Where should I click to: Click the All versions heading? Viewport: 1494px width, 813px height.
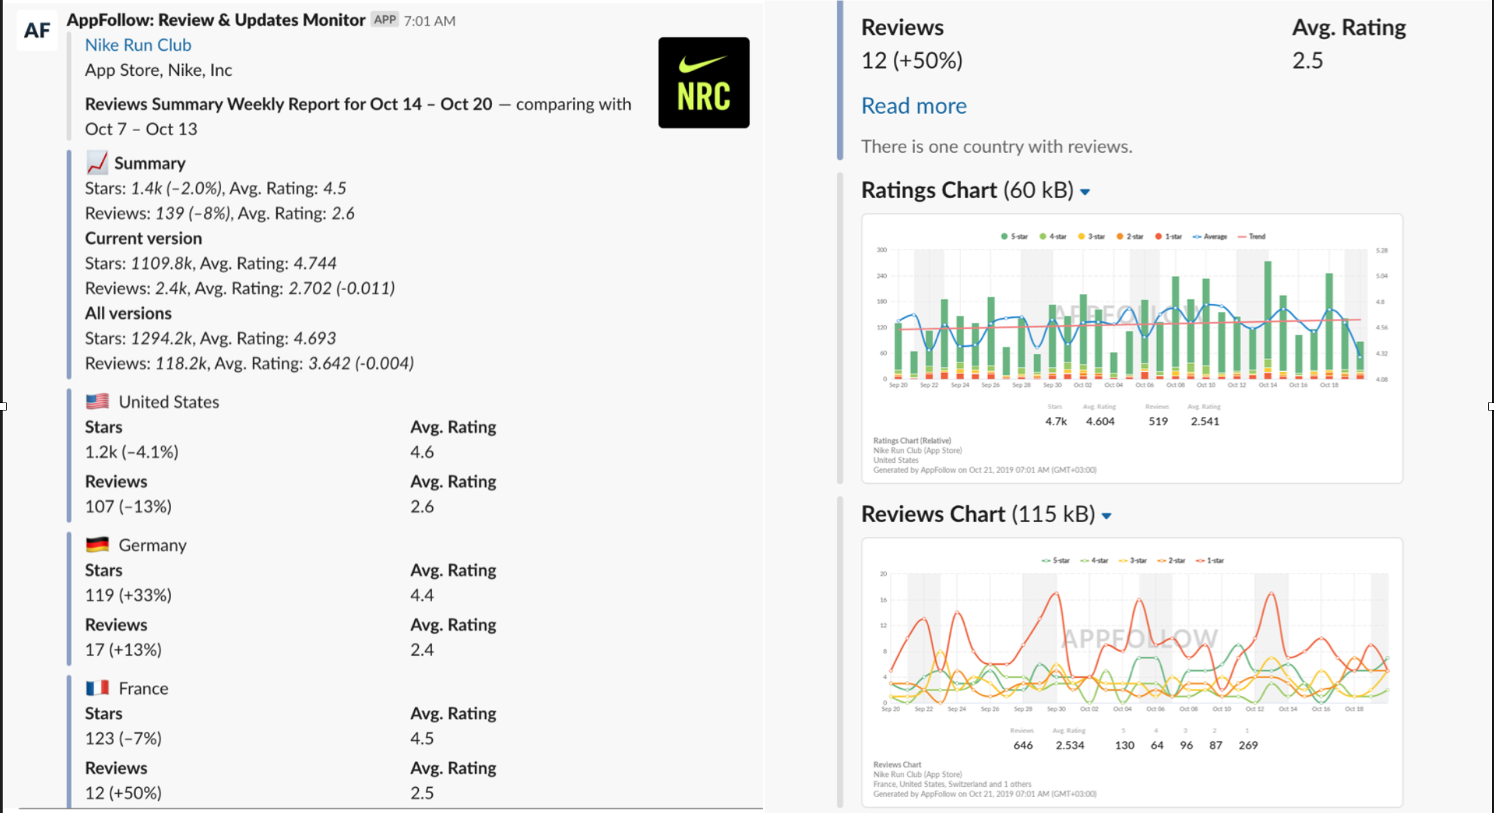128,313
